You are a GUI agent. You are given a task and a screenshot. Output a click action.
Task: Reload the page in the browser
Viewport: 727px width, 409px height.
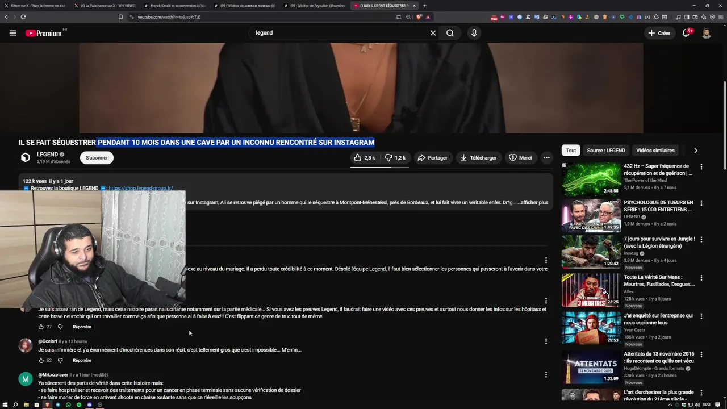(23, 17)
